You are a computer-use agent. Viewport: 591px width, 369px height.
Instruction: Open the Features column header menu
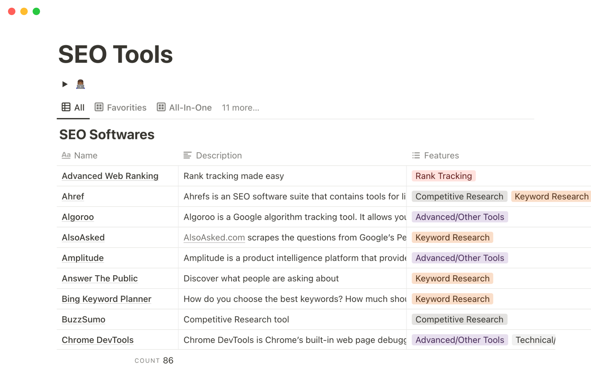441,155
